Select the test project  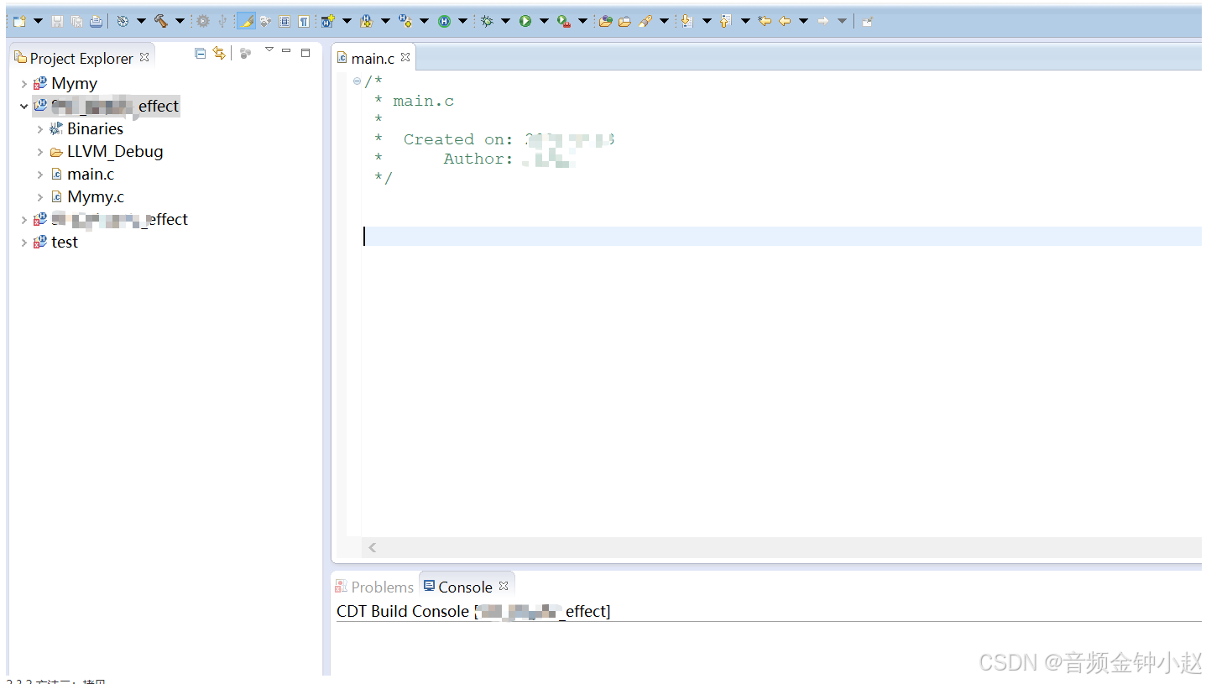click(x=65, y=243)
